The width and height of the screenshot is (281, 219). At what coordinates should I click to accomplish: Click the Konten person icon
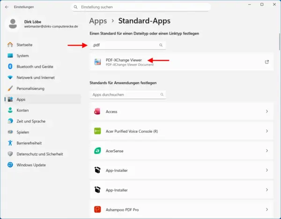10,110
